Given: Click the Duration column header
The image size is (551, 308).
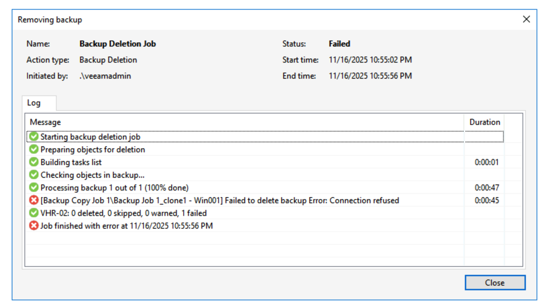Looking at the screenshot, I should pos(484,122).
